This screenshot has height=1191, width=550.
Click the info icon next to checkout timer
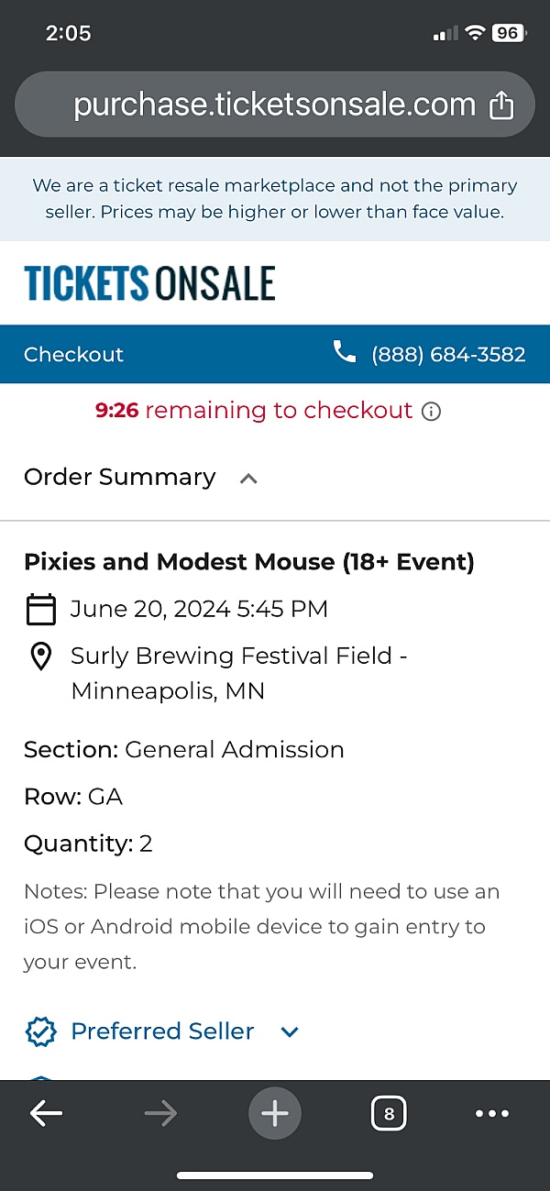(x=431, y=412)
